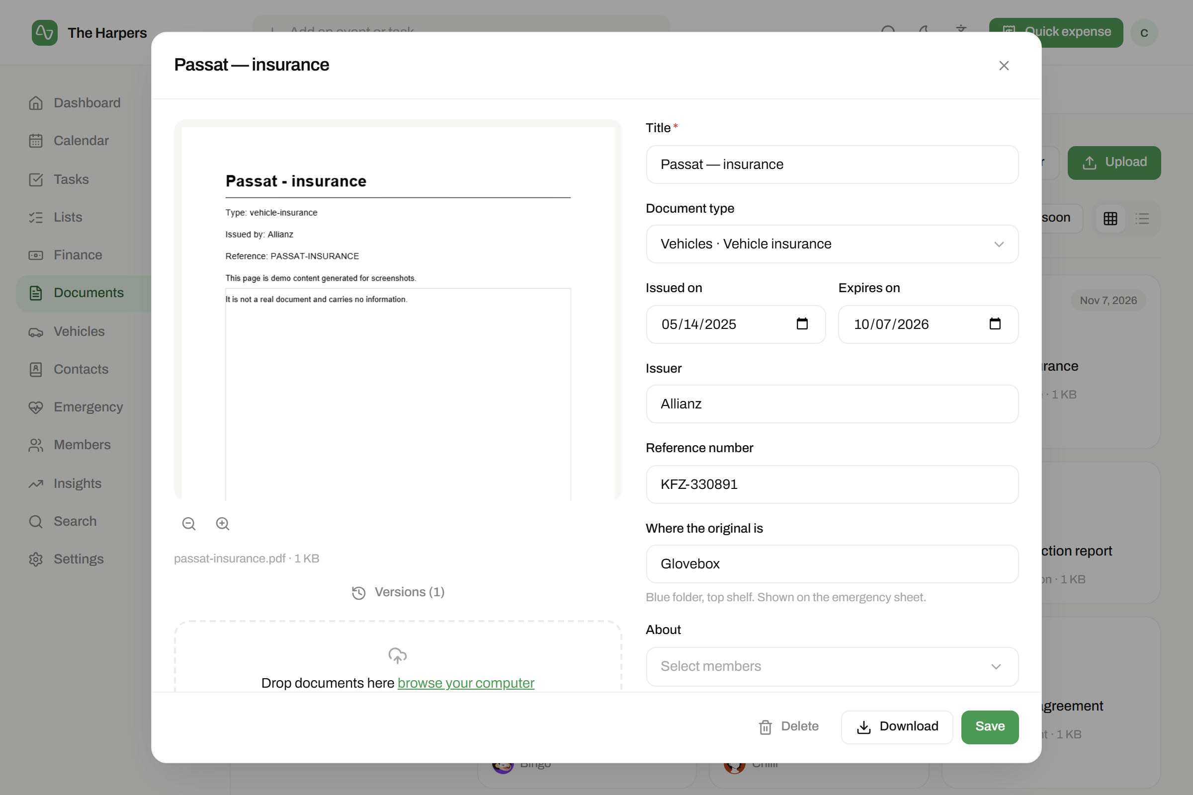
Task: Edit the Where the original is field
Action: pyautogui.click(x=832, y=564)
